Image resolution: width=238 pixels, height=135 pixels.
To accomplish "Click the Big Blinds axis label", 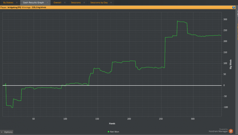I will (231, 64).
